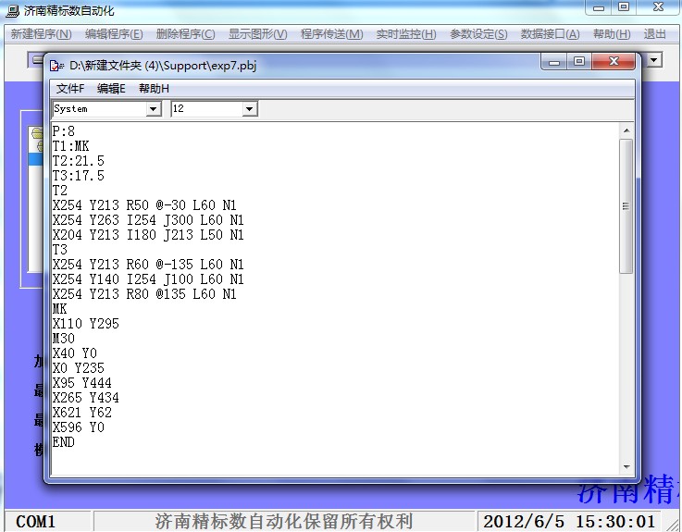Open the 显示图形(V) menu
Image resolution: width=682 pixels, height=532 pixels.
(x=257, y=34)
